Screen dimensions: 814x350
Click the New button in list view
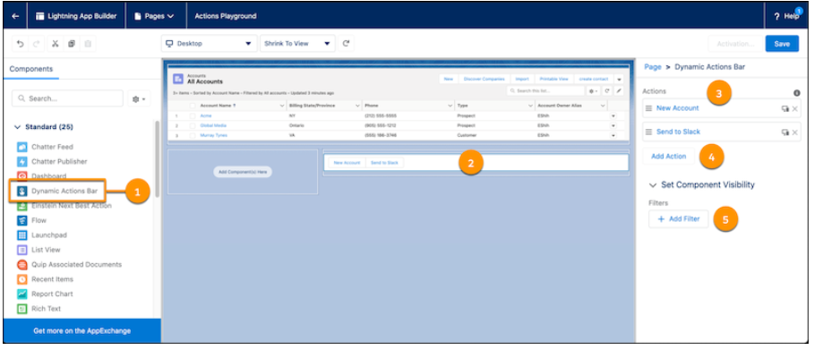coord(449,79)
